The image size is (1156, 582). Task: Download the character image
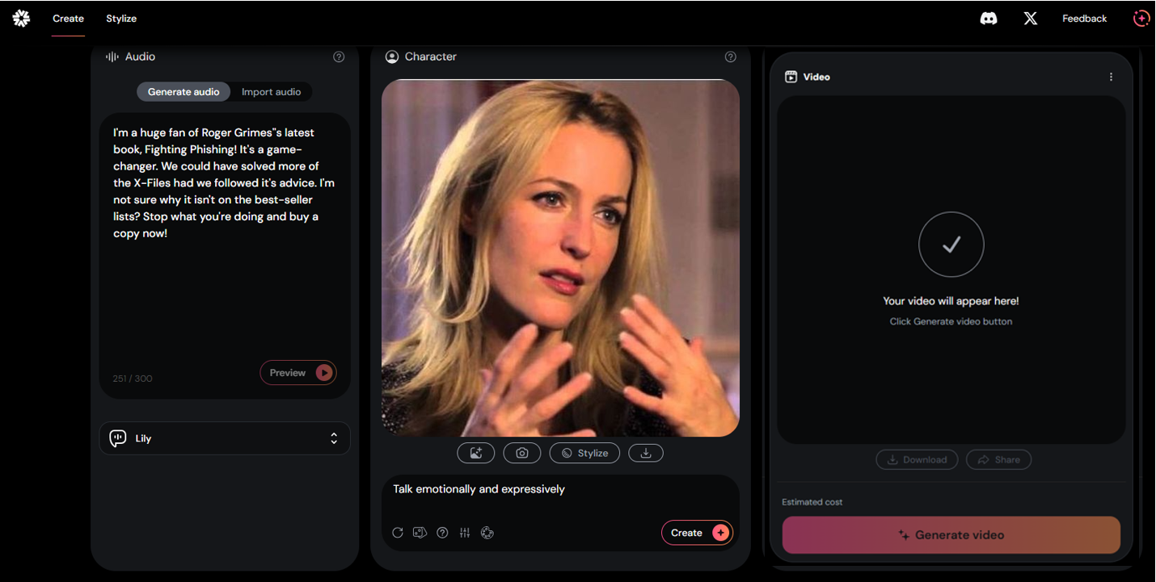(x=645, y=453)
